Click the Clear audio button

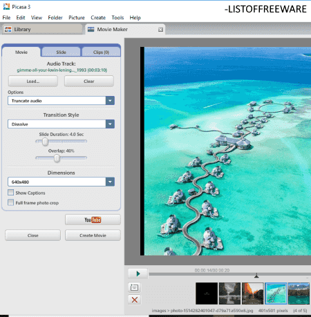click(x=89, y=81)
